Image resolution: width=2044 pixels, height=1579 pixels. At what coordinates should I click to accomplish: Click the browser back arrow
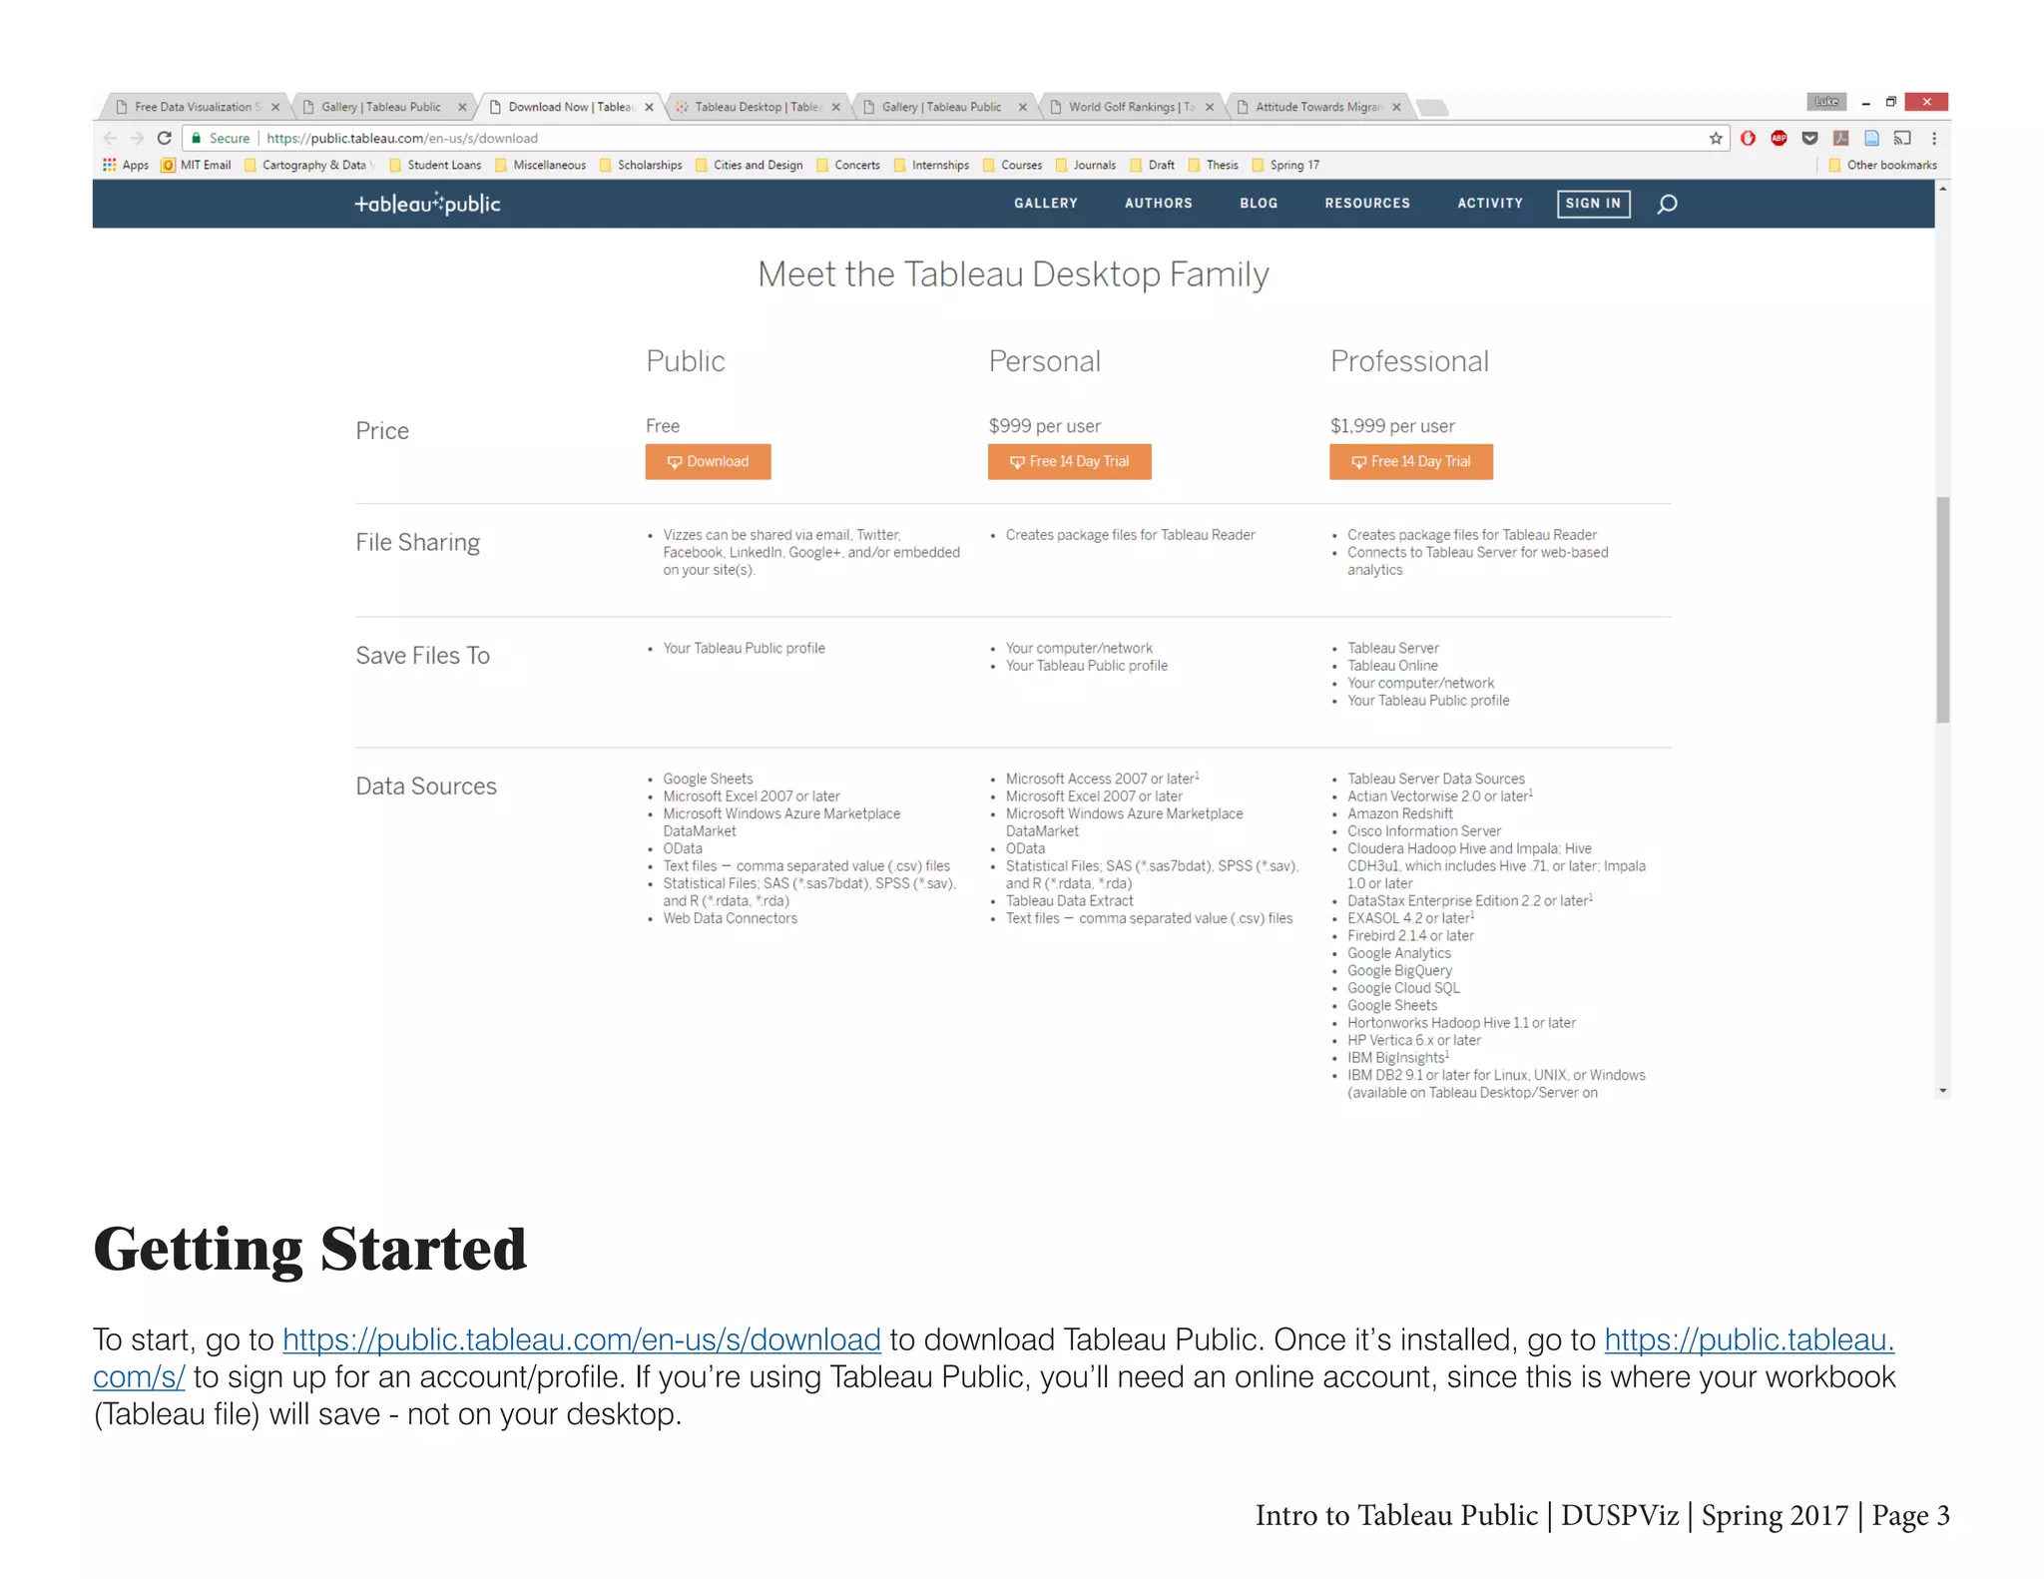tap(110, 138)
